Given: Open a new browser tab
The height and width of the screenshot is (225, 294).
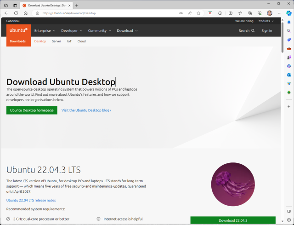Looking at the screenshot, I should coord(76,5).
